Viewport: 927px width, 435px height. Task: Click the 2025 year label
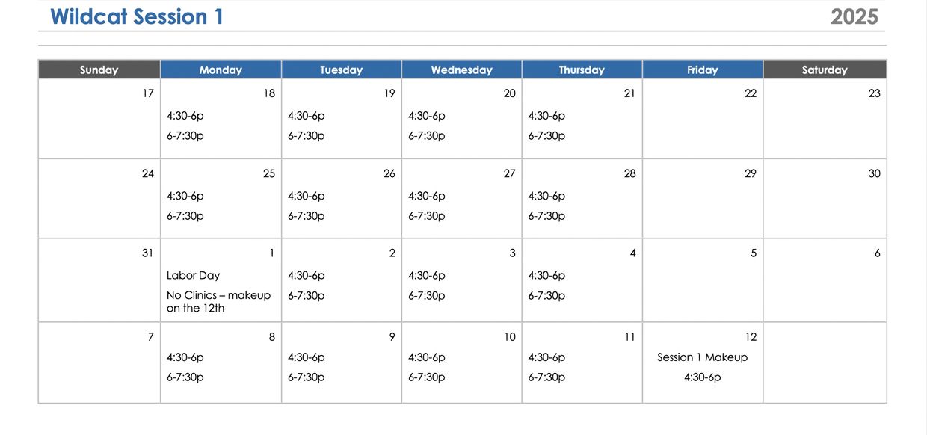coord(854,16)
